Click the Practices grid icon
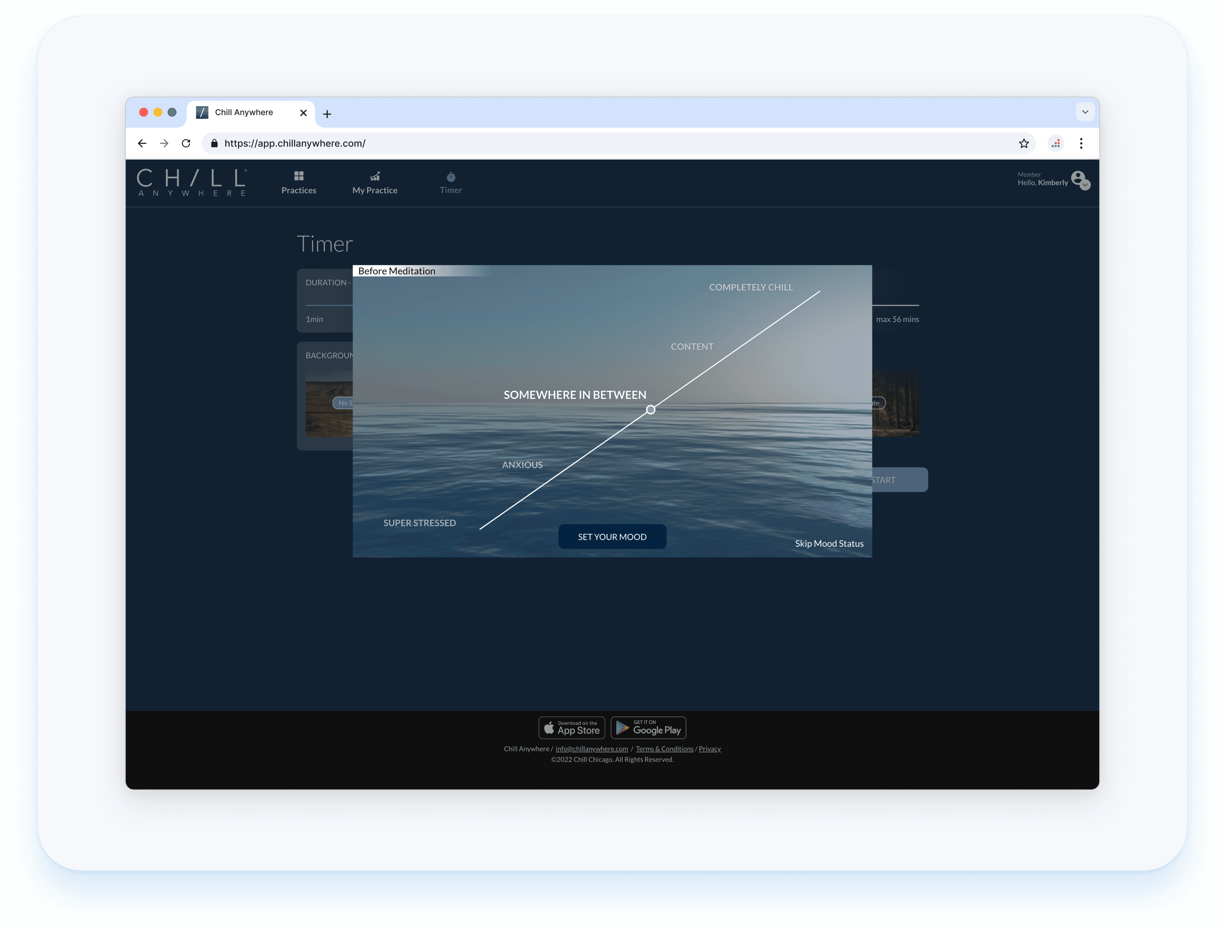The height and width of the screenshot is (930, 1225). [298, 176]
